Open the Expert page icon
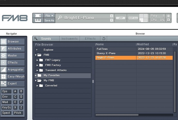This screenshot has height=120, width=178. pos(3,84)
